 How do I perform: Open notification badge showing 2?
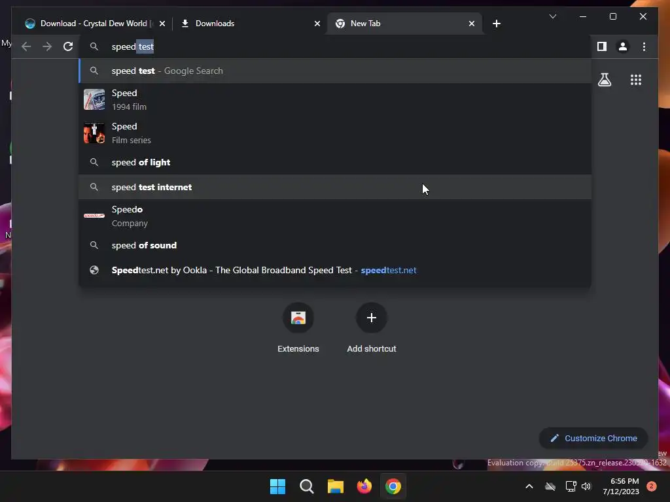pos(652,486)
